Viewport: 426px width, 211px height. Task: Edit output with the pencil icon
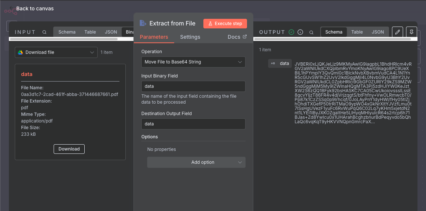(397, 32)
